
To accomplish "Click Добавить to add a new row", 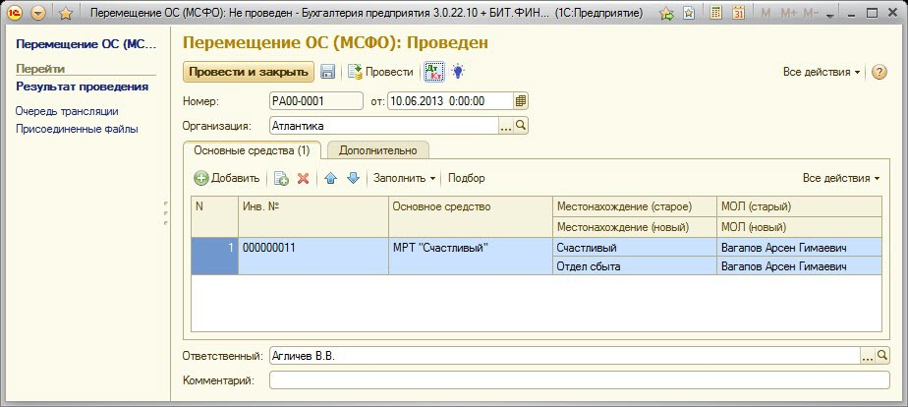I will (x=227, y=178).
